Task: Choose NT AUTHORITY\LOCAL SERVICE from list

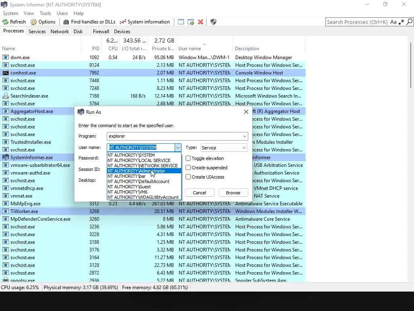Action: (x=144, y=160)
